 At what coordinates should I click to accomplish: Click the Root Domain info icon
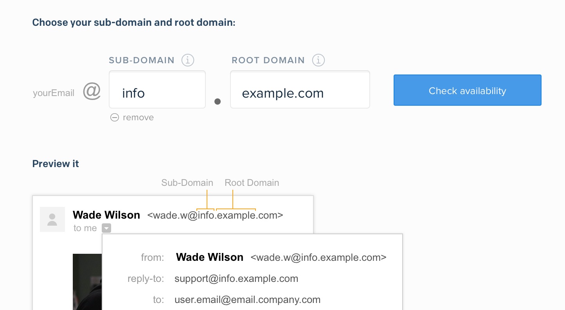click(x=318, y=61)
